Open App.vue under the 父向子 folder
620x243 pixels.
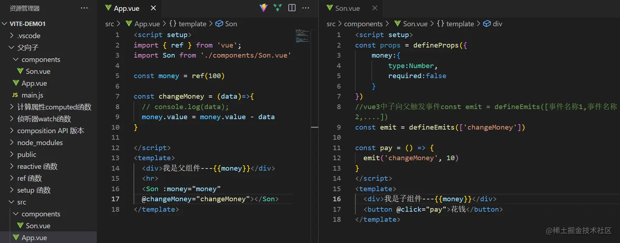pos(48,83)
